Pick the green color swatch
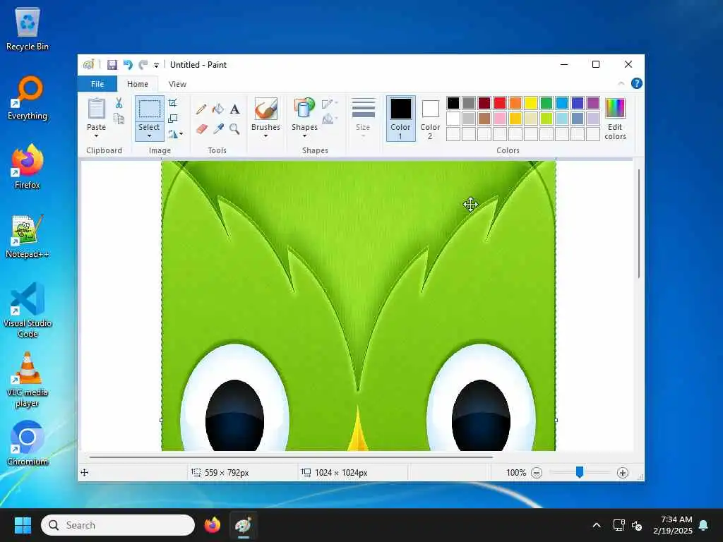This screenshot has width=723, height=542. click(x=546, y=103)
